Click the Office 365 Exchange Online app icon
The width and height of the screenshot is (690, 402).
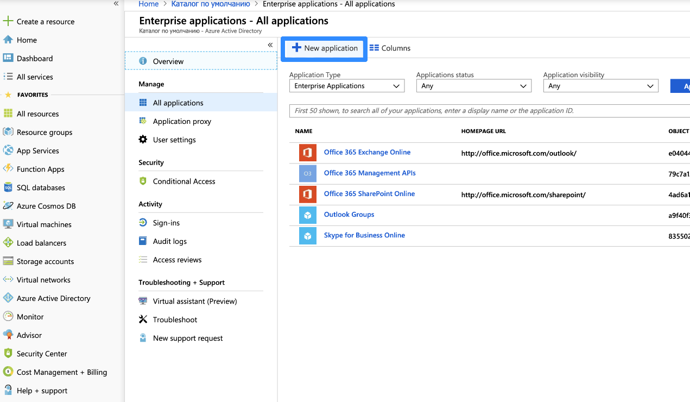(x=308, y=153)
